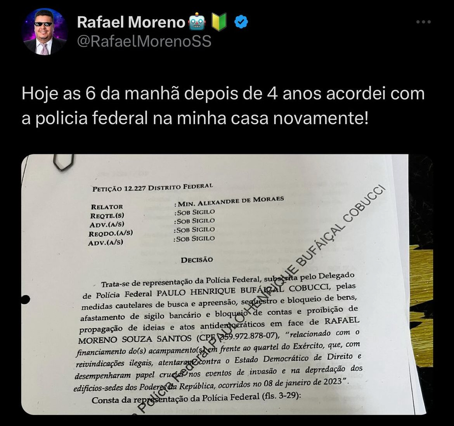454x426 pixels.
Task: Click Rafael Moreno's profile avatar
Action: 45,31
